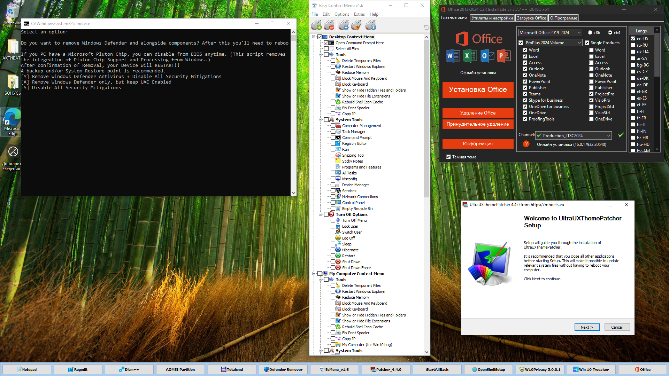The image size is (669, 376).
Task: Switch to Загрузка Office tab
Action: 531,18
